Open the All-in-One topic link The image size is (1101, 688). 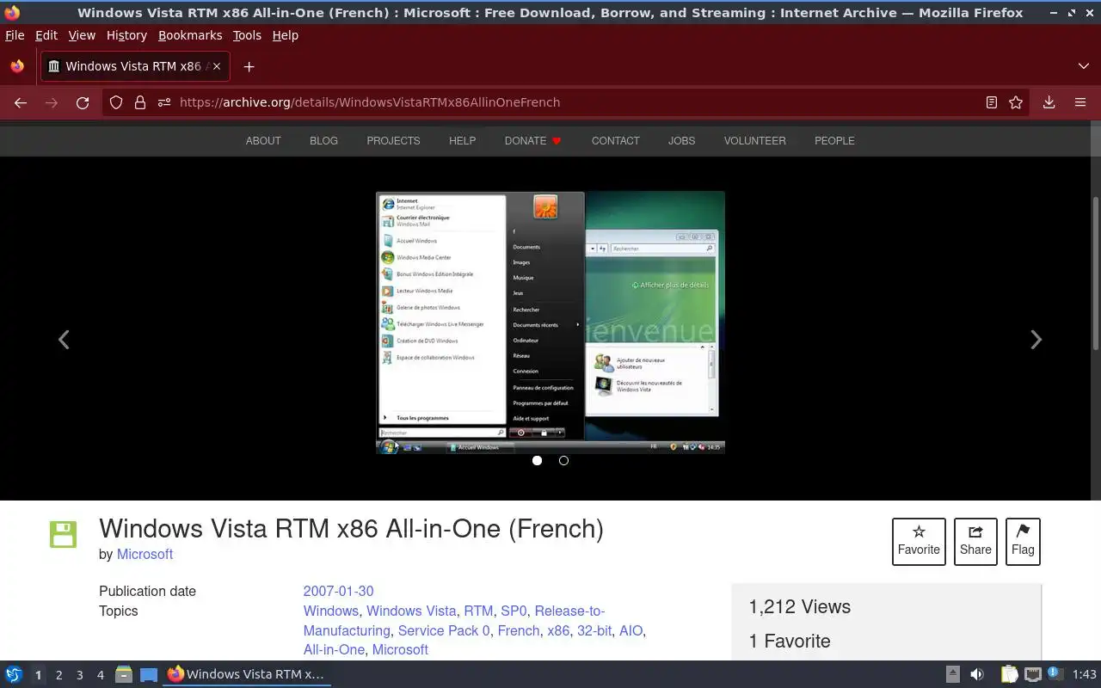[x=334, y=650]
